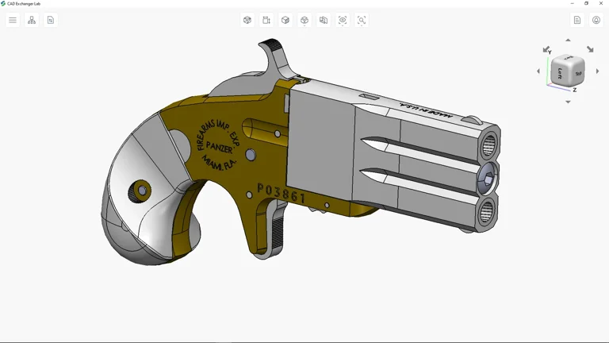
Task: Activate the dimension measurement tool
Action: point(266,20)
